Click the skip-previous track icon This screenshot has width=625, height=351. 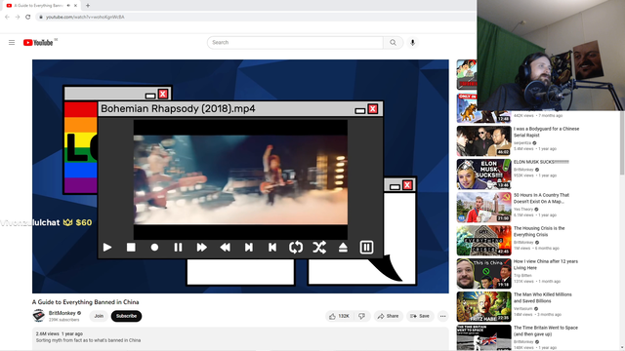(x=272, y=248)
